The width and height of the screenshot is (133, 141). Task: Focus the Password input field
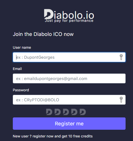point(69,100)
